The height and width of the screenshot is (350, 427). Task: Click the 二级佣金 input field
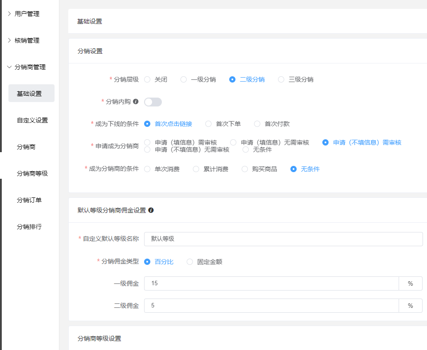(271, 306)
